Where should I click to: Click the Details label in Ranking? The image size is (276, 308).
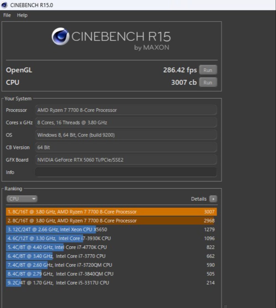(x=199, y=199)
